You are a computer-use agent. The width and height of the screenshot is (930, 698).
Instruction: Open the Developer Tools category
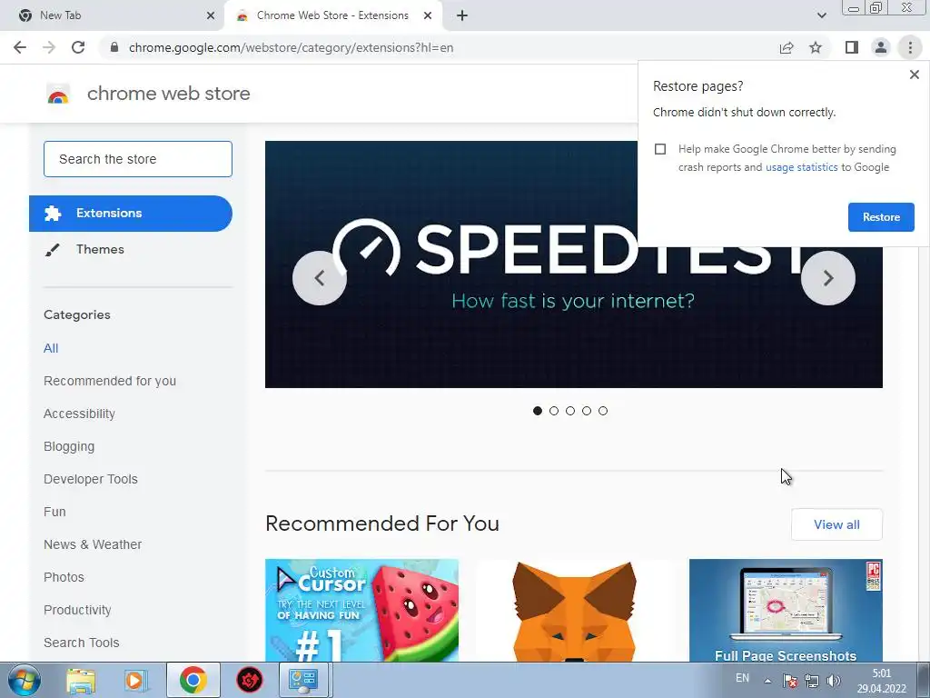click(91, 479)
